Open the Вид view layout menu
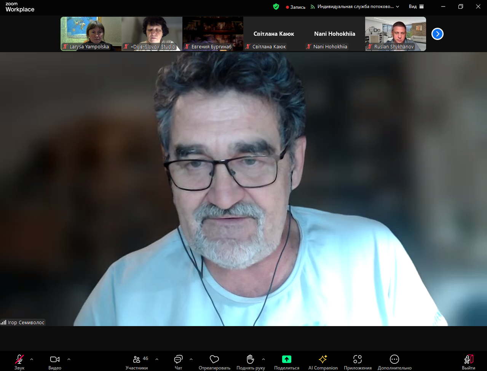 416,6
